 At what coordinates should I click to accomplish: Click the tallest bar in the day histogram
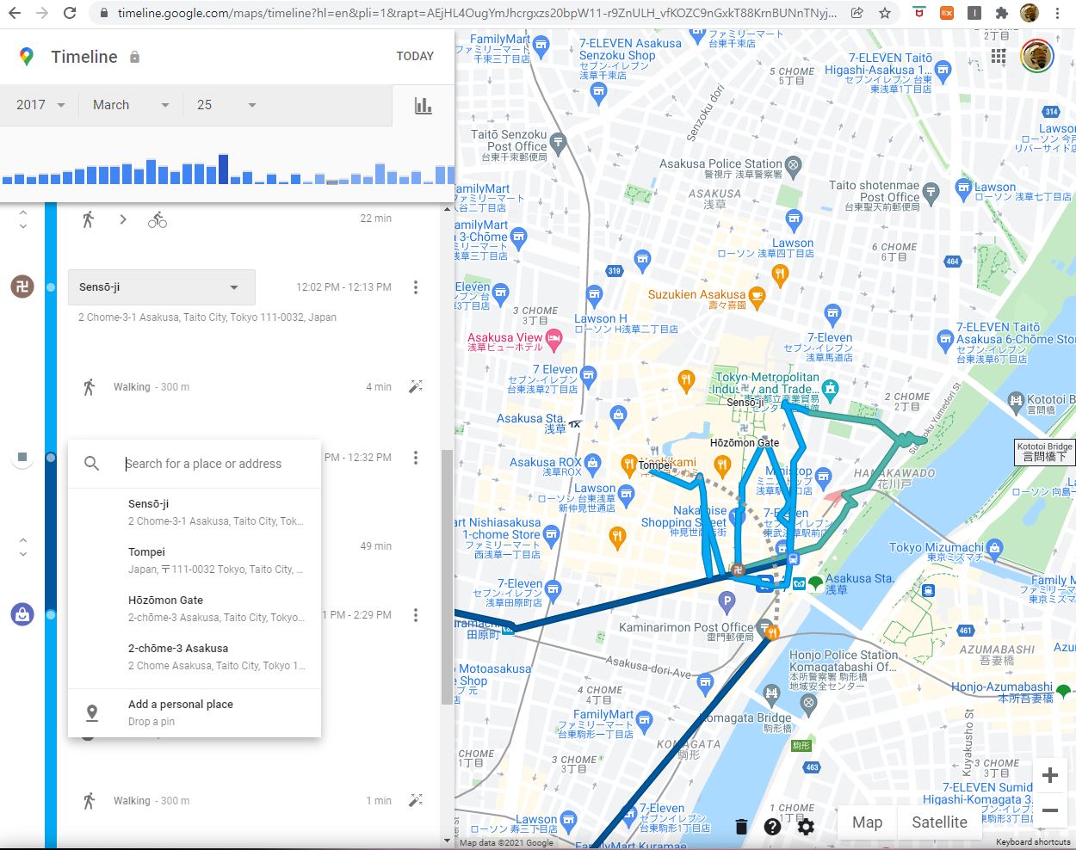[x=224, y=169]
